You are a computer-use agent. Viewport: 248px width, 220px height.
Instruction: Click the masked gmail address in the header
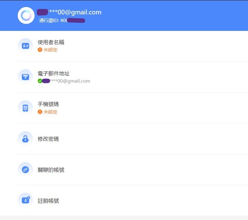tap(69, 12)
